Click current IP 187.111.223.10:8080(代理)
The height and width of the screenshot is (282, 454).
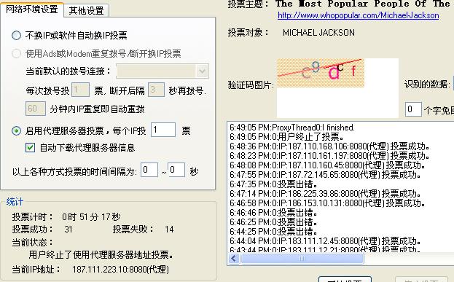click(120, 270)
